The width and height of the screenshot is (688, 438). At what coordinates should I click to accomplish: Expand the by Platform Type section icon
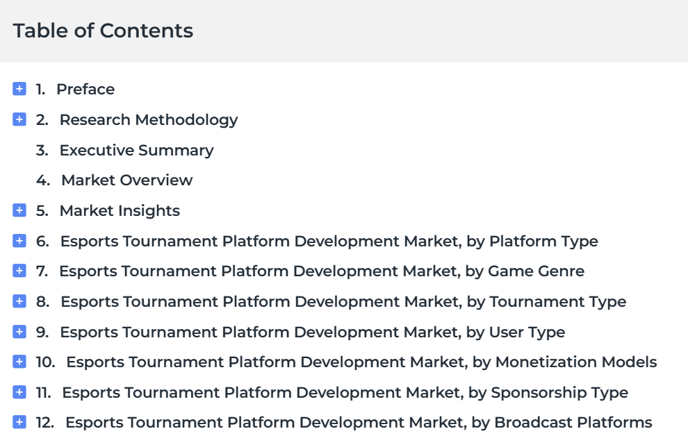pos(19,241)
